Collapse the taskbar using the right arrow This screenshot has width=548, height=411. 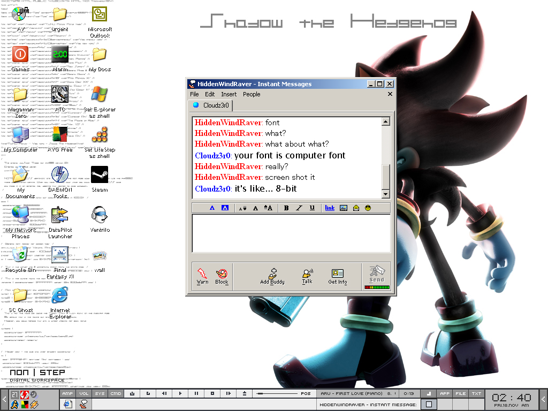click(543, 399)
